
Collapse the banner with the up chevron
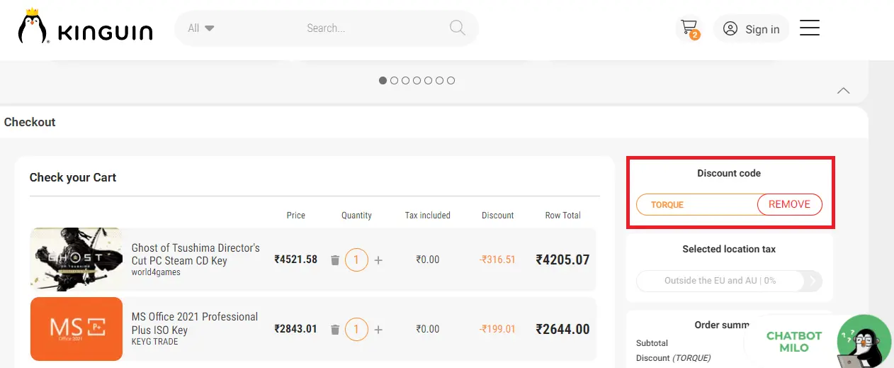click(x=843, y=91)
